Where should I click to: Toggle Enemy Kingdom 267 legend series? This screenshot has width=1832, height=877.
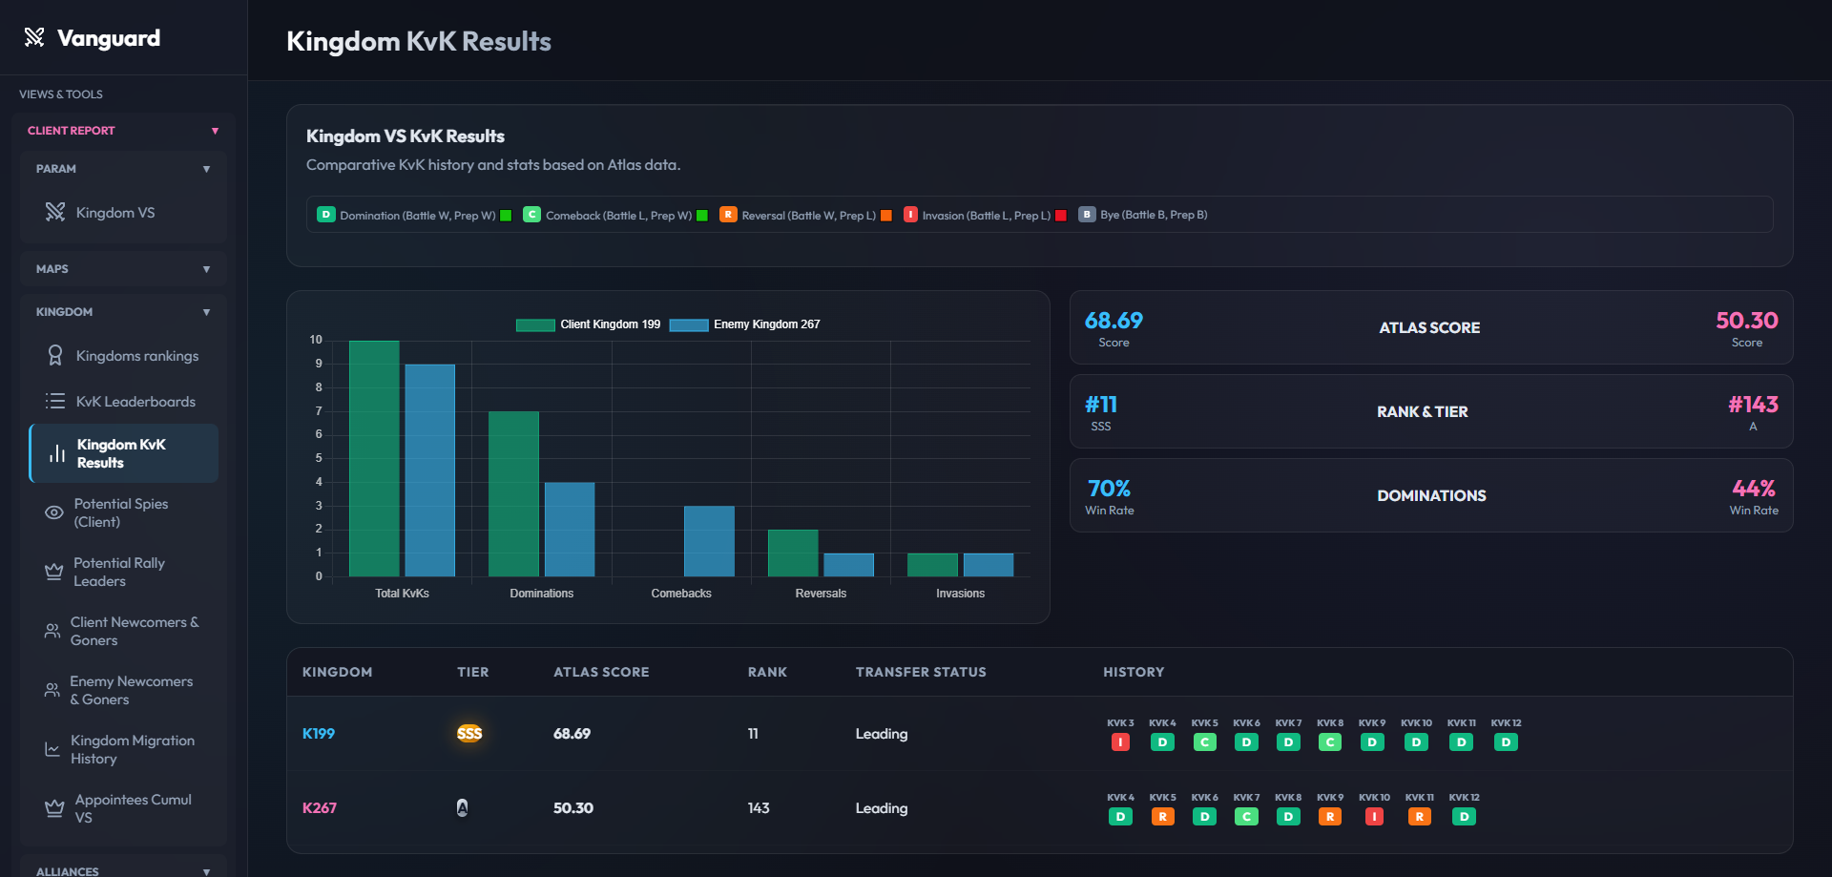pos(744,324)
